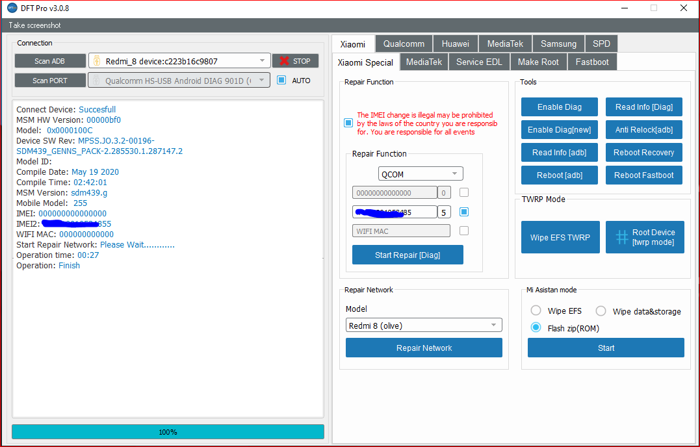This screenshot has height=447, width=700.
Task: Click the Compile Date value May 19 2020
Action: tap(95, 172)
